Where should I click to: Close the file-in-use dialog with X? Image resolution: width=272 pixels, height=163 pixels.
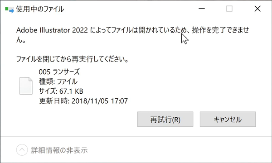(x=257, y=9)
